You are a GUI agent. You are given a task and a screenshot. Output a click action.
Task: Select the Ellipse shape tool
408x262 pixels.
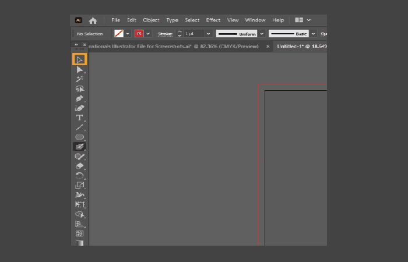coord(80,137)
